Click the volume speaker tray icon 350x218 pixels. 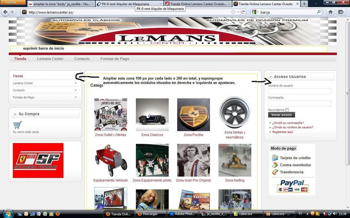[335, 214]
